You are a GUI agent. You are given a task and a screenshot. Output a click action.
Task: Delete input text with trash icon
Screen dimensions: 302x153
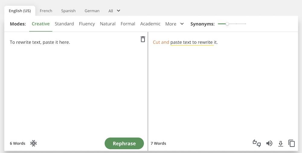(x=143, y=39)
